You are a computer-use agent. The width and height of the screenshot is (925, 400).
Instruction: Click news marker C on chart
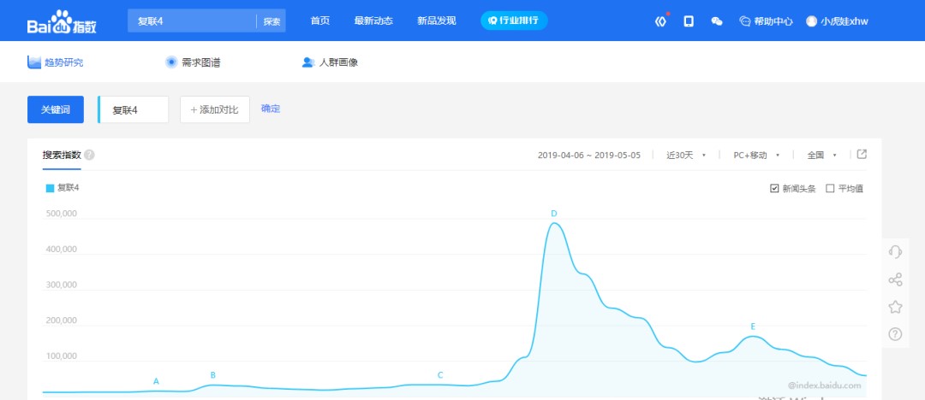tap(440, 374)
